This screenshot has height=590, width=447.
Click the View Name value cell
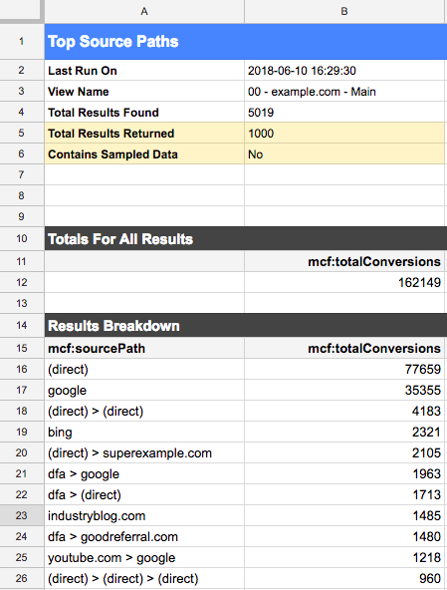point(344,92)
